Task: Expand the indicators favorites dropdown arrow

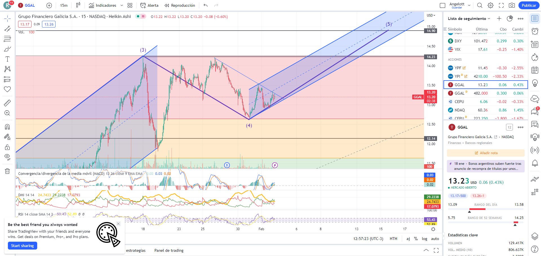Action: [122, 5]
